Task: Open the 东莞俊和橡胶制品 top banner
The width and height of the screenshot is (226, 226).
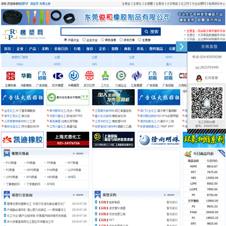Action: click(113, 17)
